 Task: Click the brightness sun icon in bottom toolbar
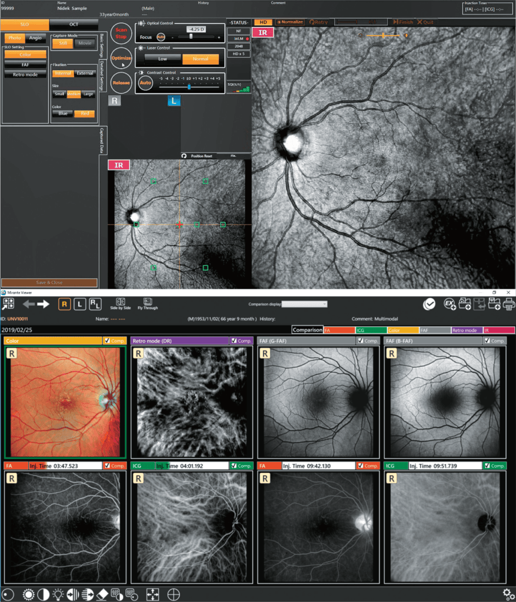point(28,594)
